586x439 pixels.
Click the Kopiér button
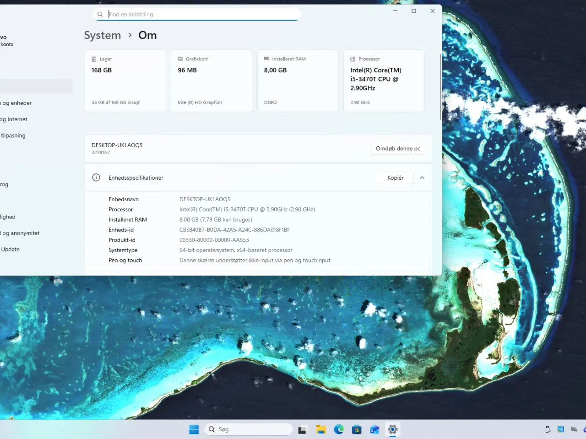pos(395,177)
